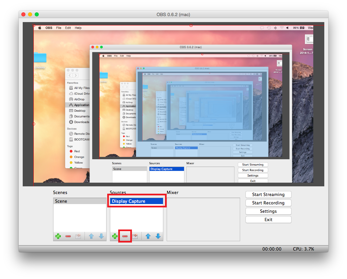Move source up with the Sources up arrow
The image size is (347, 279).
148,236
